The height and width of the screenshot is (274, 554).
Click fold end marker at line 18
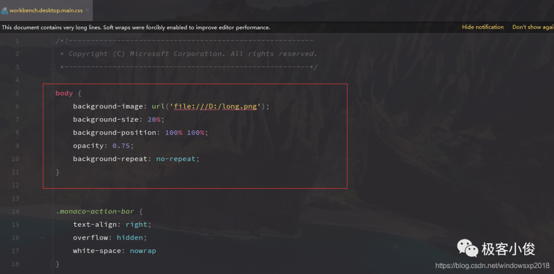tap(52, 264)
